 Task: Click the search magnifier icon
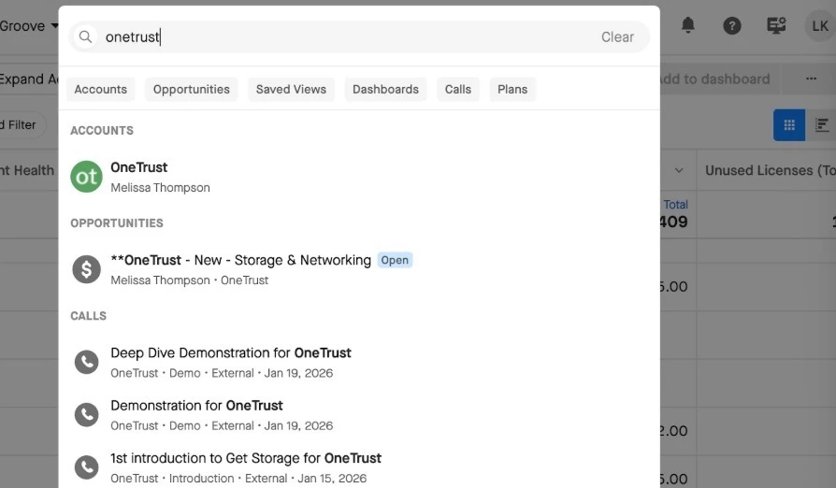tap(85, 36)
